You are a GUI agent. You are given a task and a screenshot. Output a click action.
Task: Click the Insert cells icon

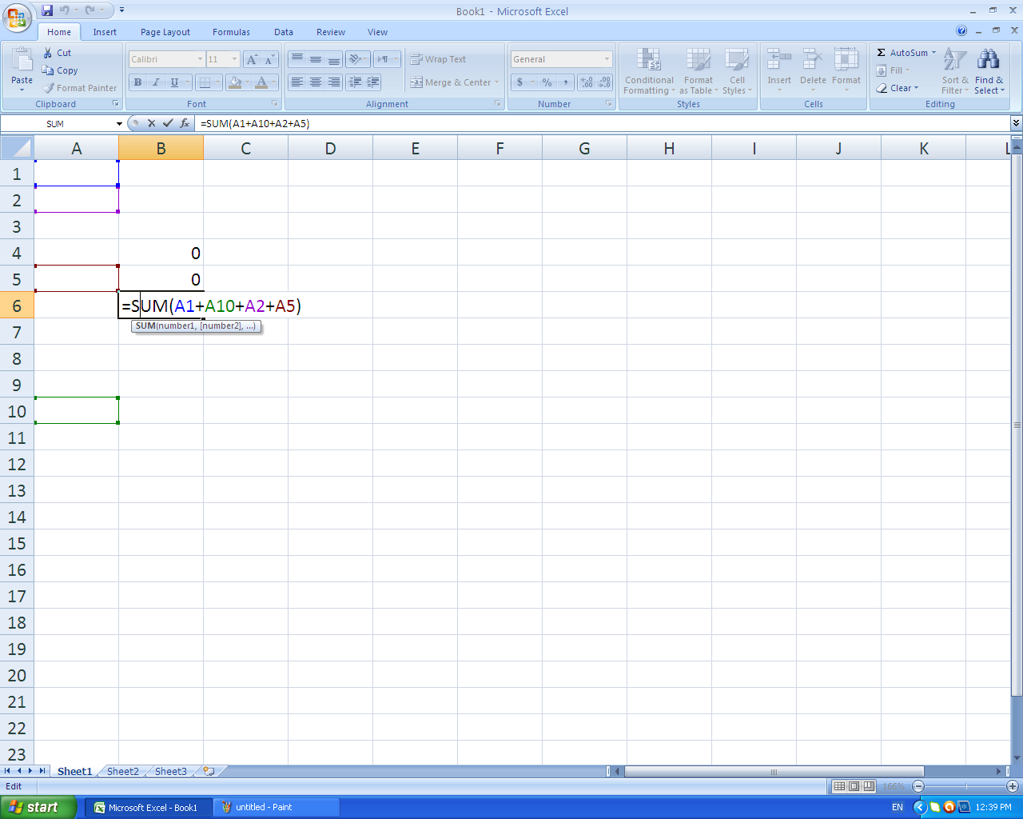[x=779, y=60]
